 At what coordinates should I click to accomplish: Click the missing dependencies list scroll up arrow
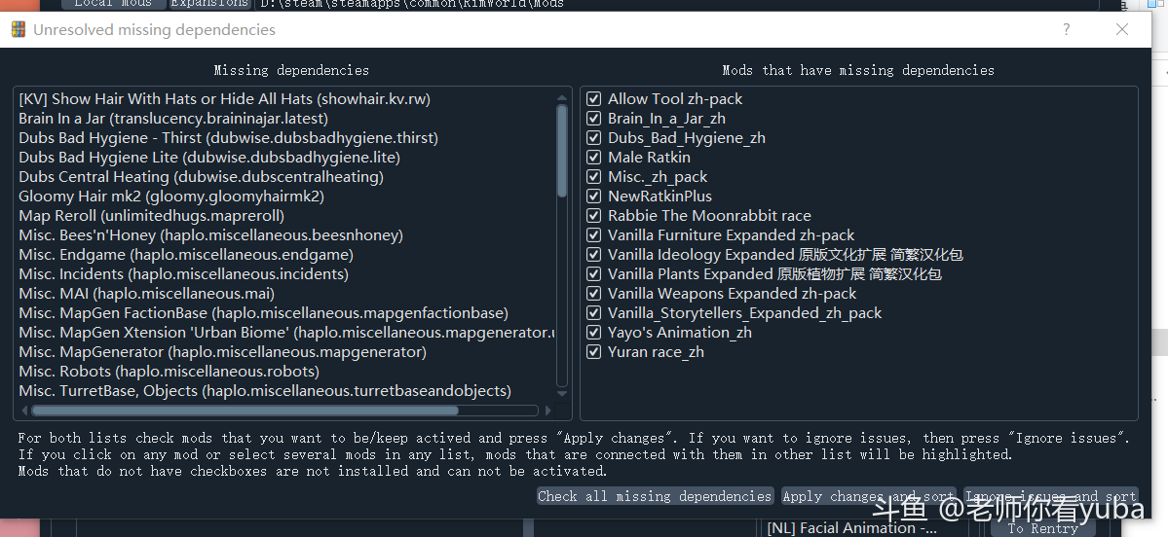[x=562, y=96]
